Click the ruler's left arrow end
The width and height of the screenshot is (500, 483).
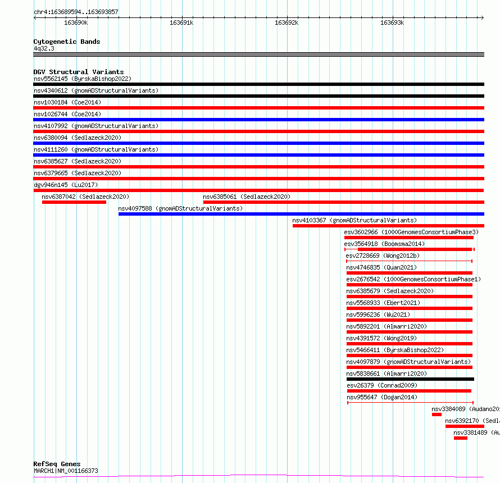(35, 17)
